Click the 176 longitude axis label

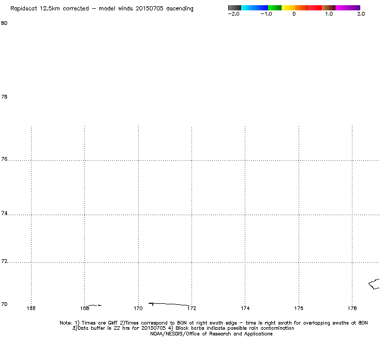point(299,308)
